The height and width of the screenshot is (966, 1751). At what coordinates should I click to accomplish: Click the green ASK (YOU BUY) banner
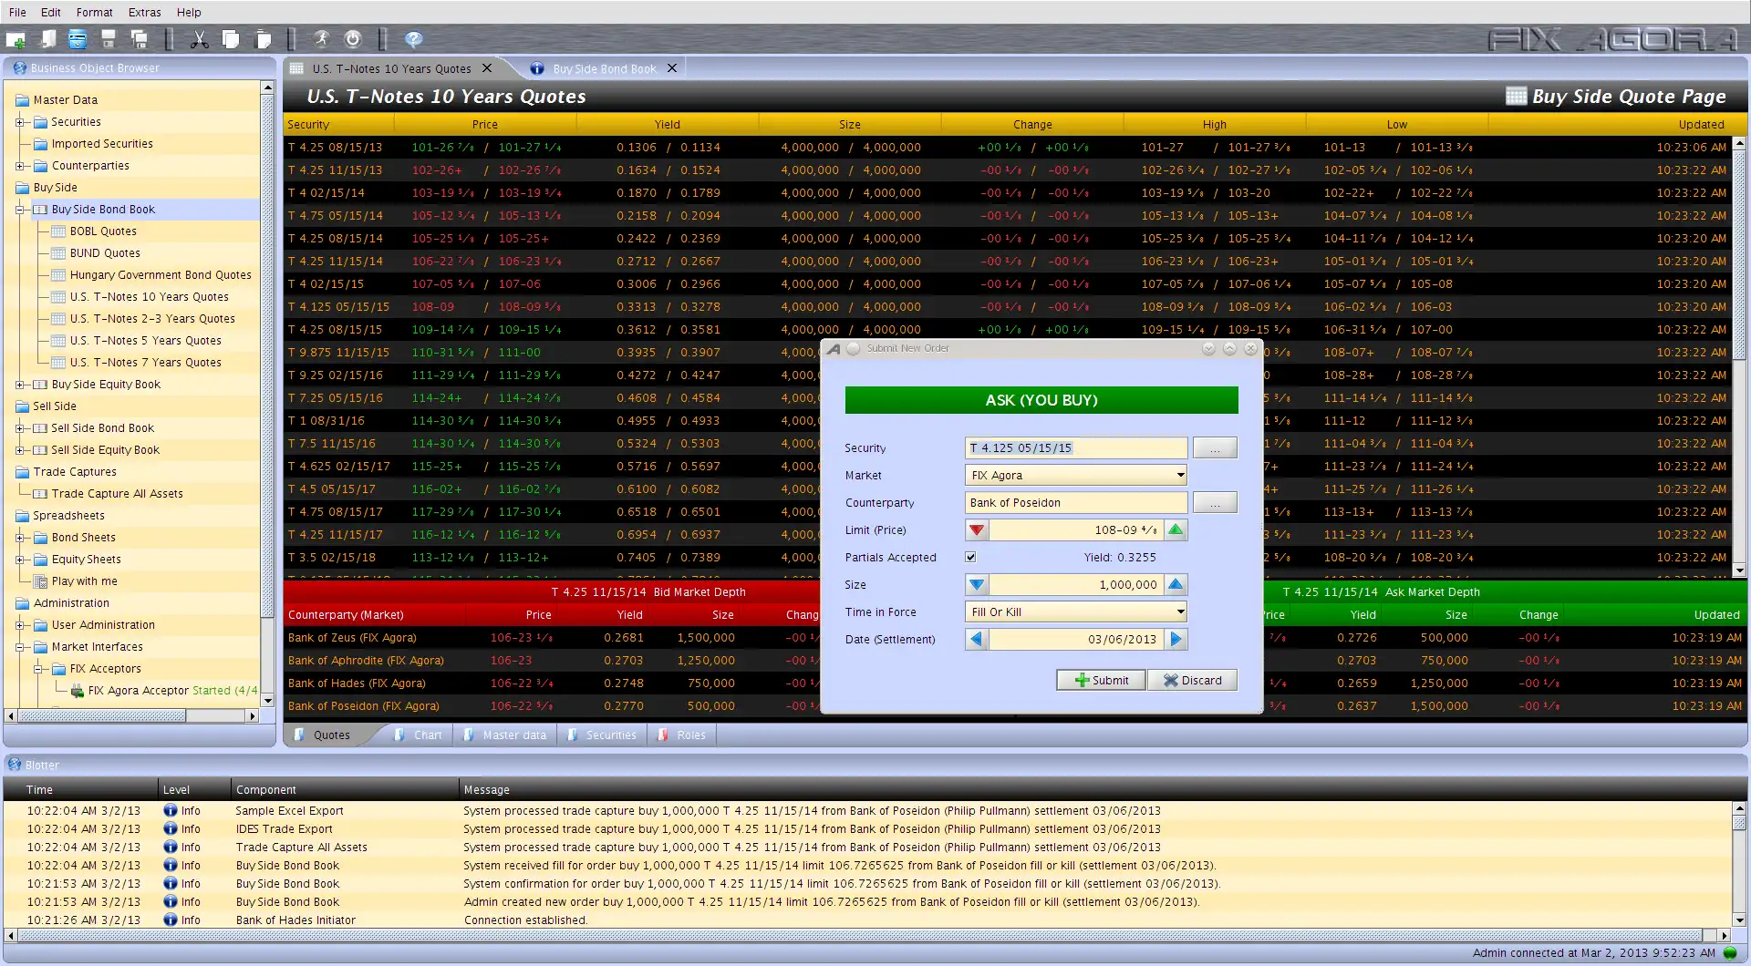1041,400
